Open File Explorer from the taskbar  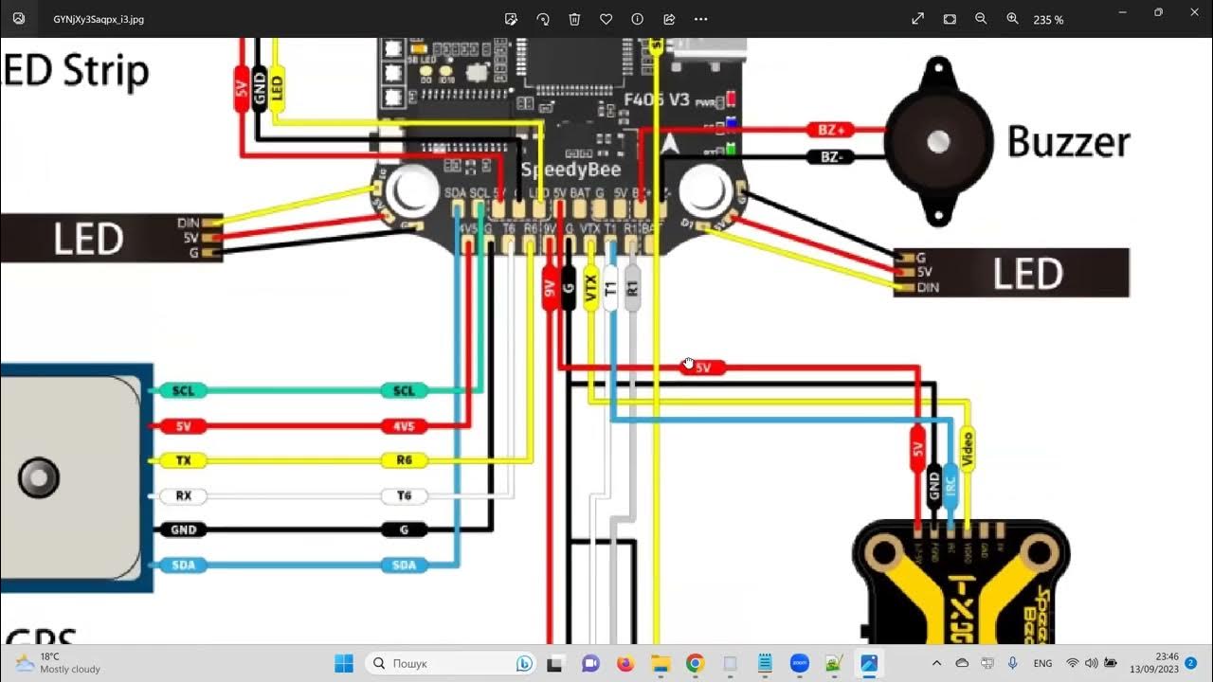tap(660, 663)
